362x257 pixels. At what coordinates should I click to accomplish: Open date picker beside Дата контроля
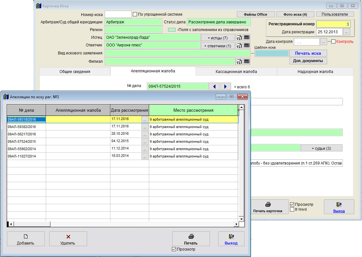[323, 42]
